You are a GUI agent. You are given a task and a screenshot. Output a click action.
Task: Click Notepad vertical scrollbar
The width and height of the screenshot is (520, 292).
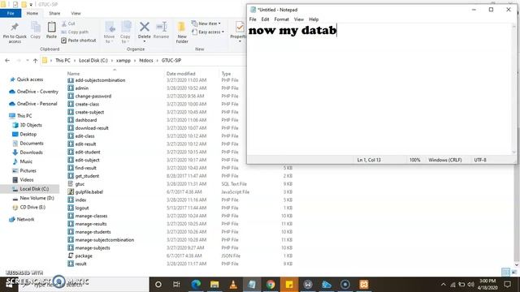point(514,89)
